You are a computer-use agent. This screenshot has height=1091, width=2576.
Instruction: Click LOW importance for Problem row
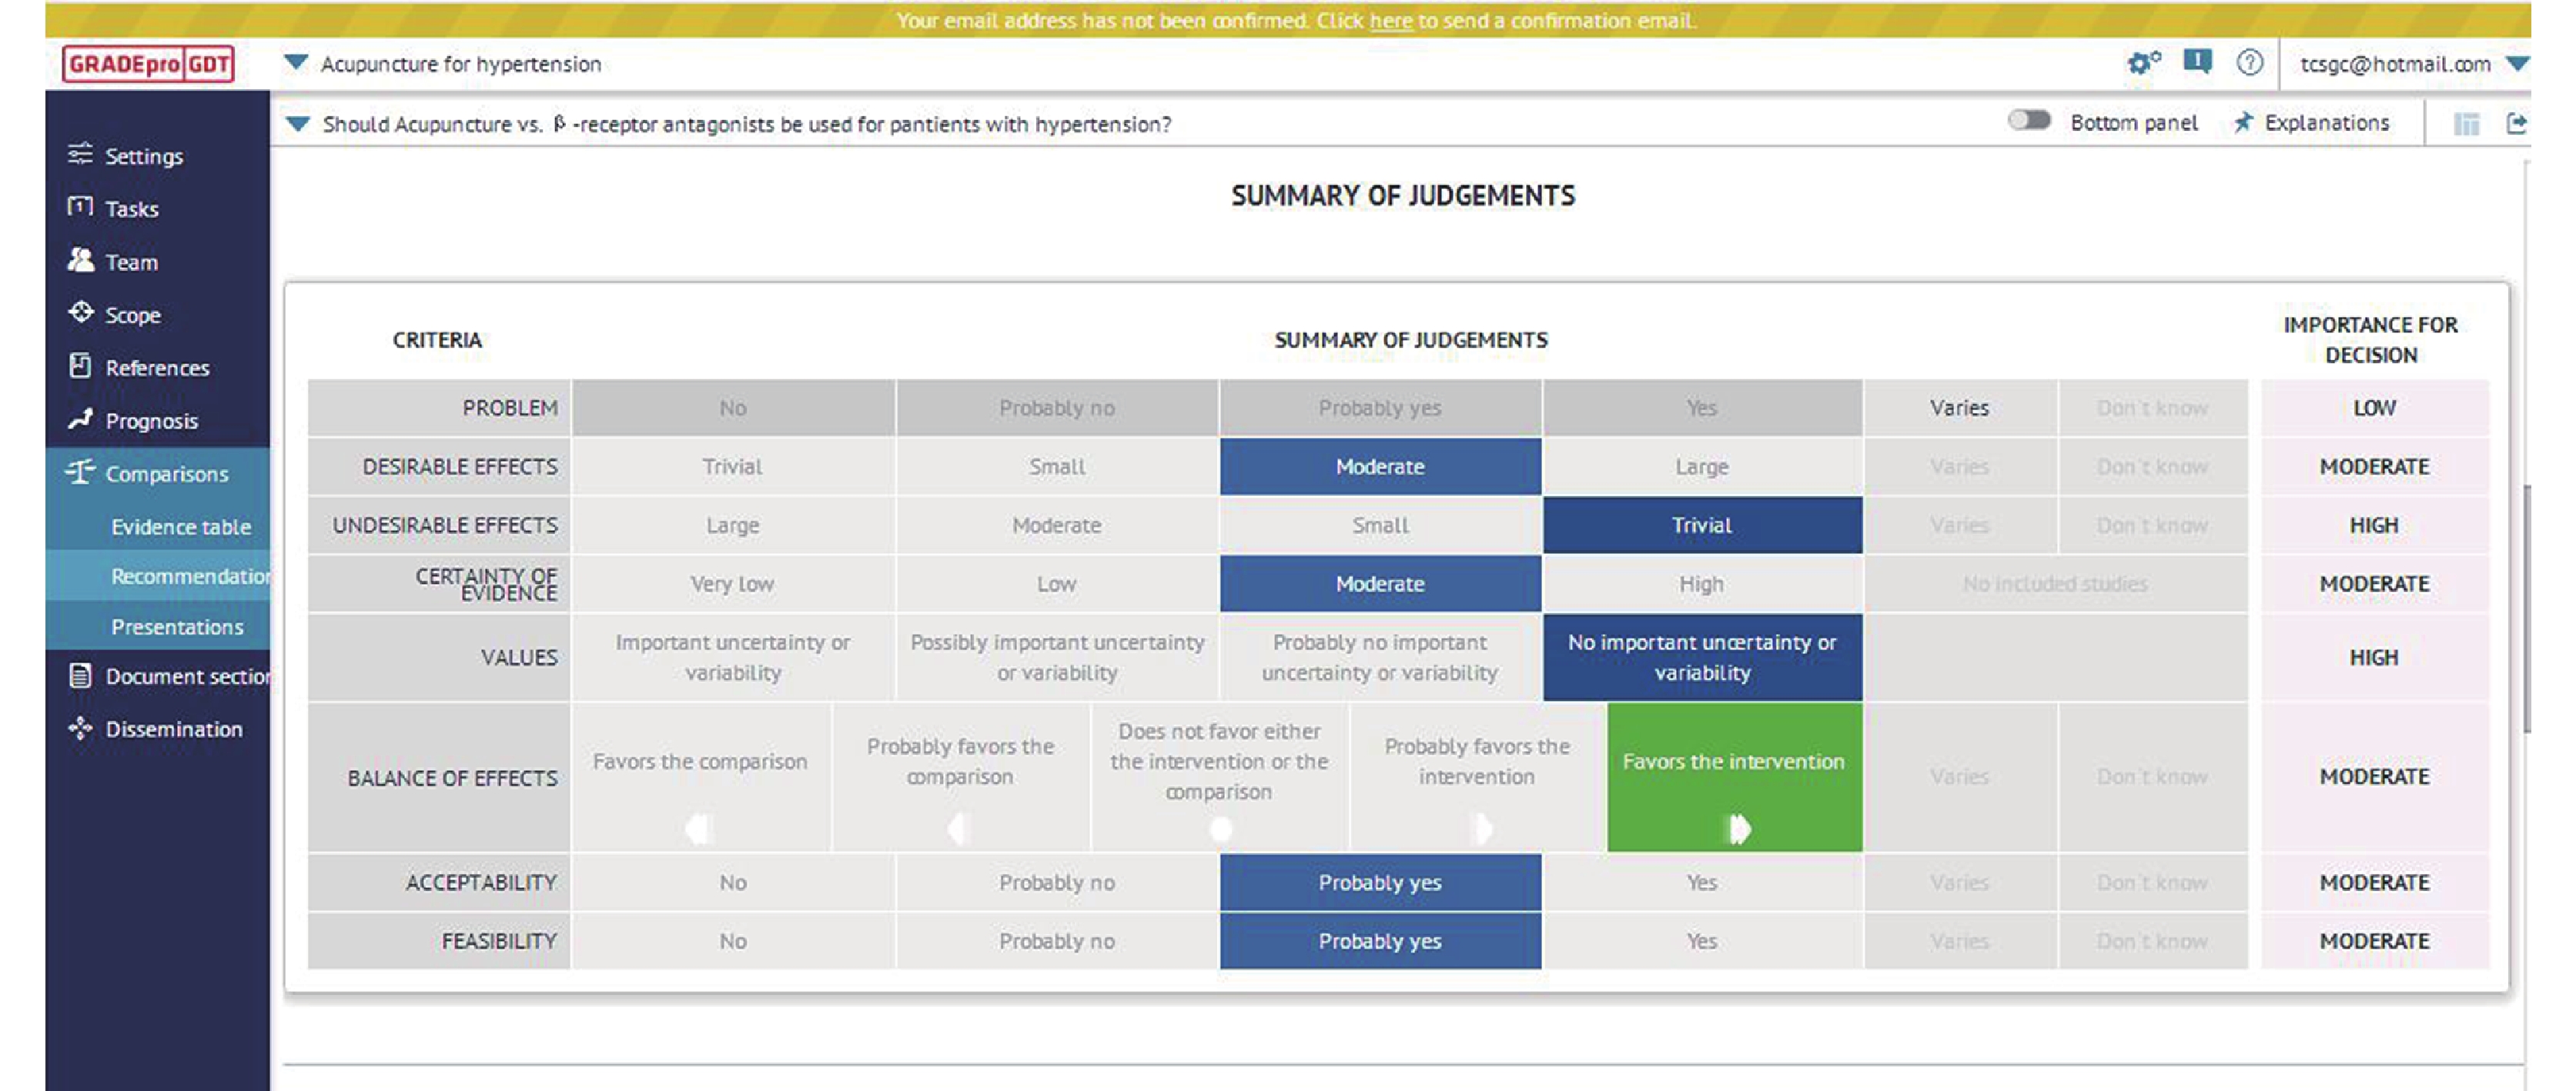coord(2374,408)
